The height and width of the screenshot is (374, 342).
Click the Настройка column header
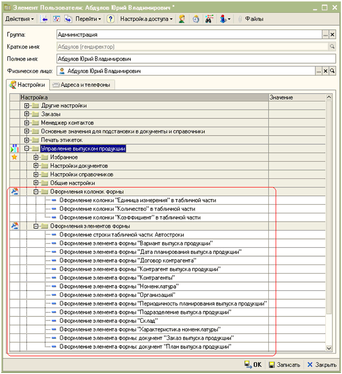[x=144, y=97]
